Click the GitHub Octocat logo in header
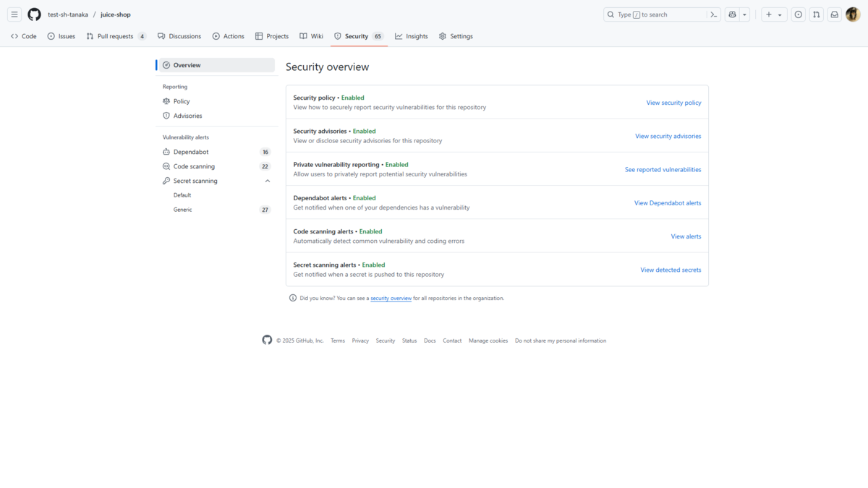 [34, 14]
